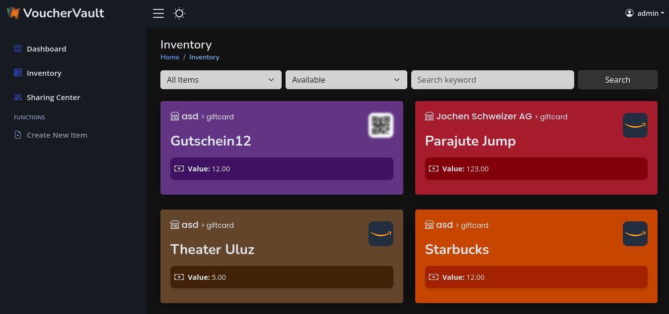Image resolution: width=669 pixels, height=314 pixels.
Task: Click the VoucherVault logo icon
Action: 13,13
